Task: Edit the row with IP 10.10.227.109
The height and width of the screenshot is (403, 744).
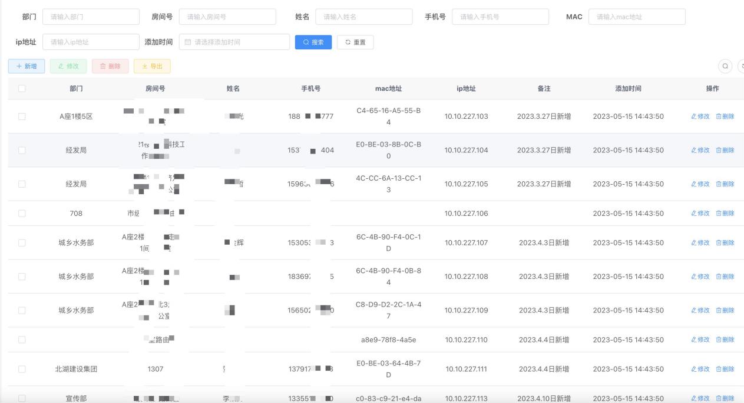Action: 700,311
